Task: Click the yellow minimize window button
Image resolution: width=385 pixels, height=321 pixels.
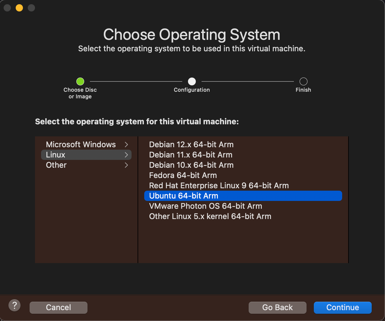Action: pos(19,8)
